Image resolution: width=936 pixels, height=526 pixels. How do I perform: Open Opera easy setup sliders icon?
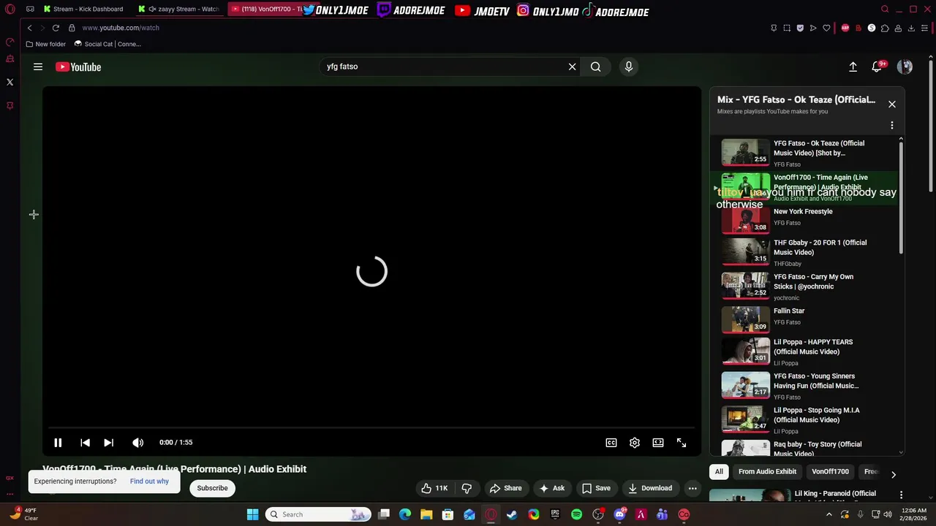coord(924,28)
